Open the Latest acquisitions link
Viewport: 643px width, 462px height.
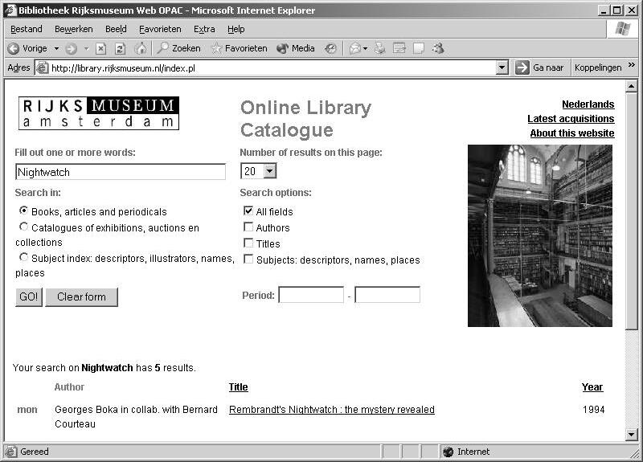pyautogui.click(x=571, y=118)
